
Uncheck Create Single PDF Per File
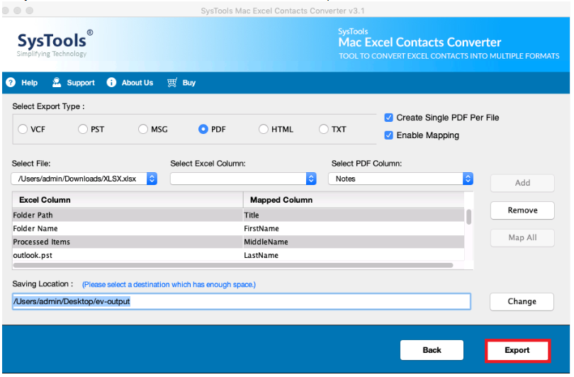pos(389,118)
